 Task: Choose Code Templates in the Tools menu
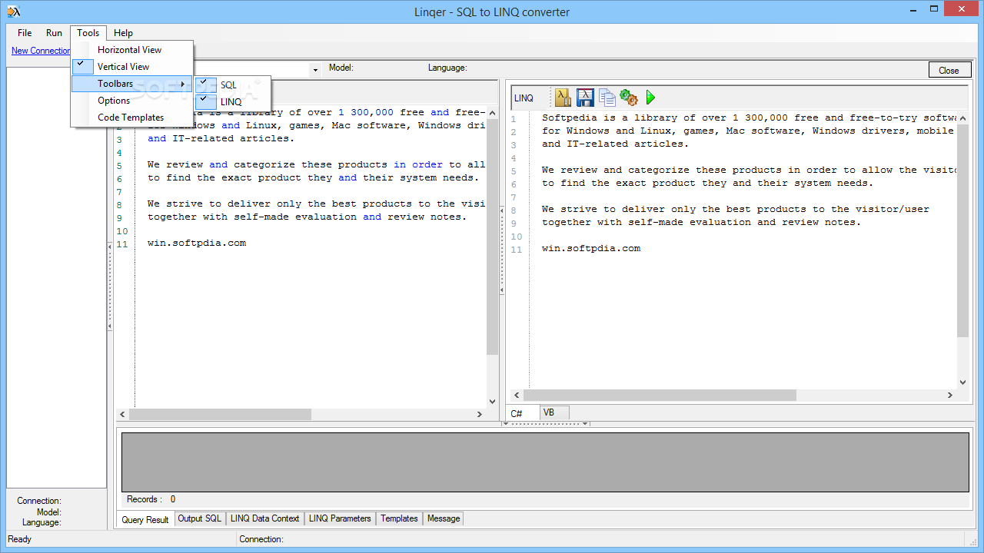click(132, 118)
